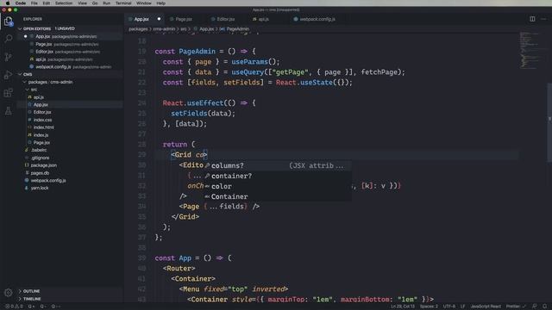Click the Ln 29, Col 13 status item
The width and height of the screenshot is (552, 310).
point(403,307)
